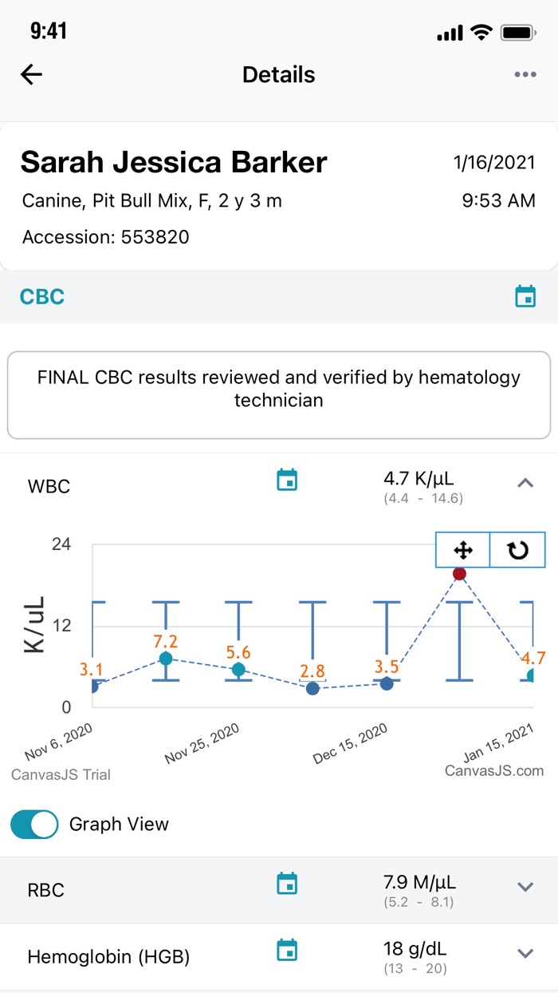
Task: Tap the WBC row calendar icon
Action: tap(287, 481)
